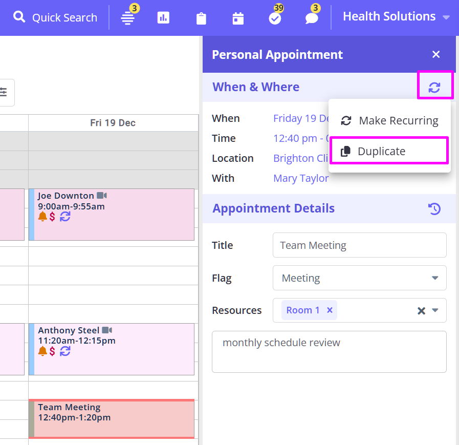Click the appointment history clock icon
The height and width of the screenshot is (445, 459).
[x=434, y=208]
